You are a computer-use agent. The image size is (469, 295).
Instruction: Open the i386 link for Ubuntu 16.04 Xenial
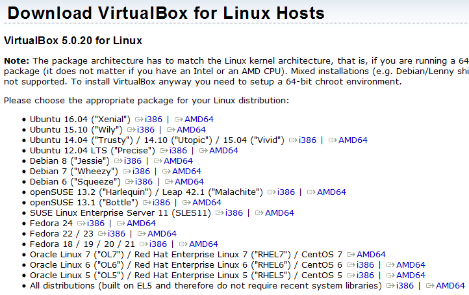pyautogui.click(x=153, y=120)
